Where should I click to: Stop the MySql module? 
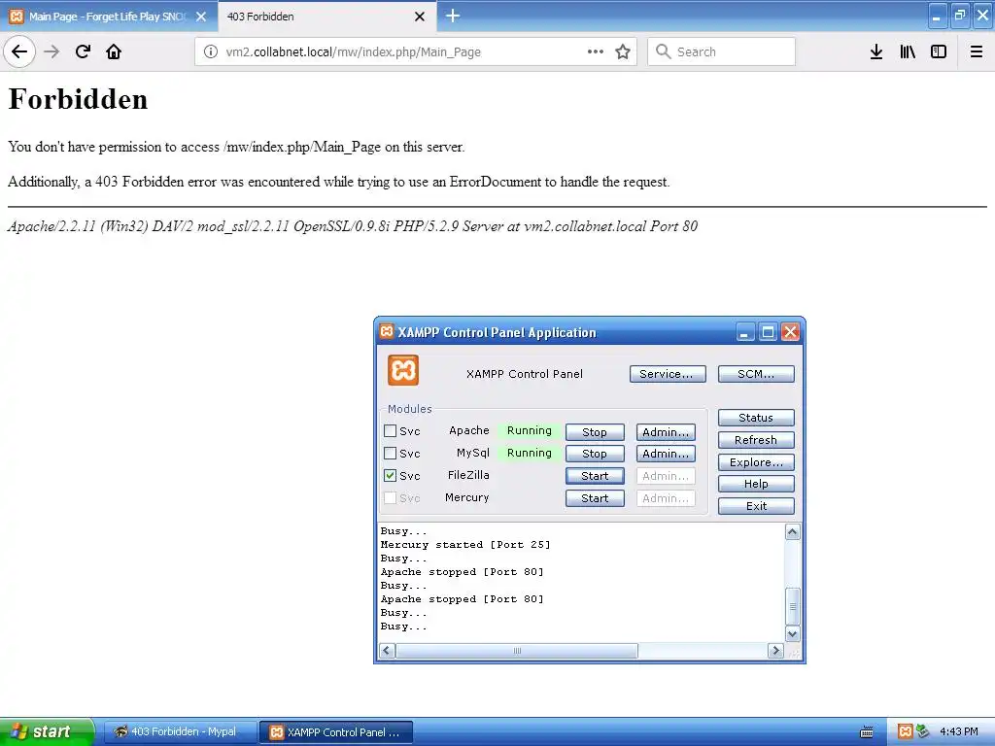(595, 454)
